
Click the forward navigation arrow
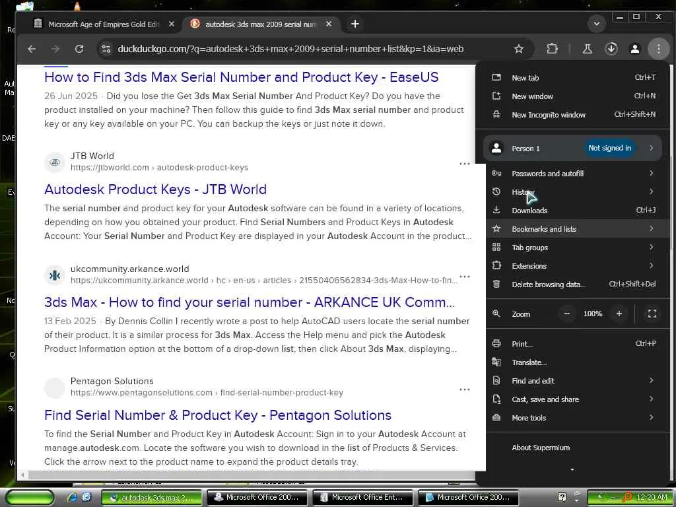tap(55, 49)
